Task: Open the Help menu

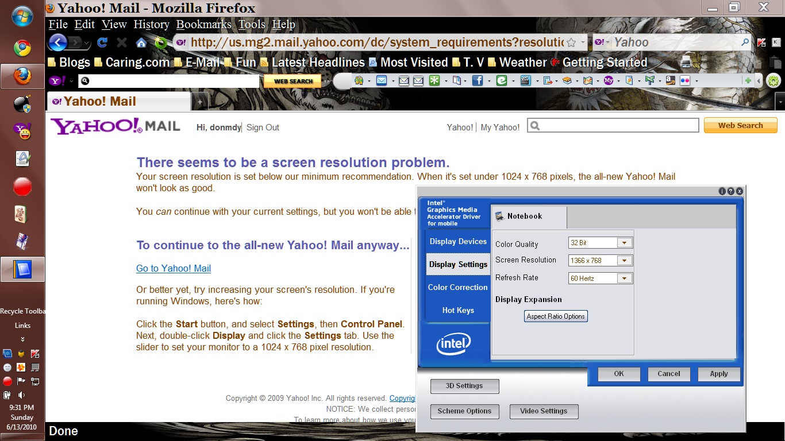Action: coord(283,25)
